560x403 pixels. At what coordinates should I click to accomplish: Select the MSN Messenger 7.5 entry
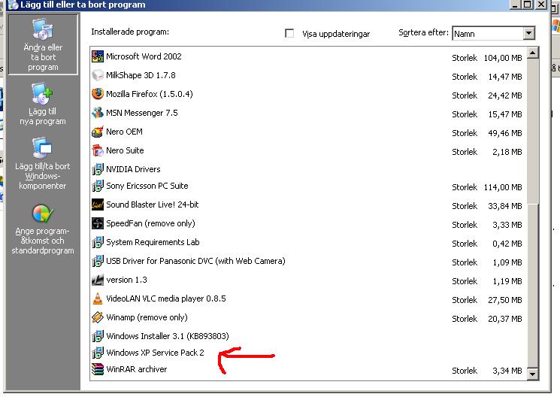[x=309, y=114]
